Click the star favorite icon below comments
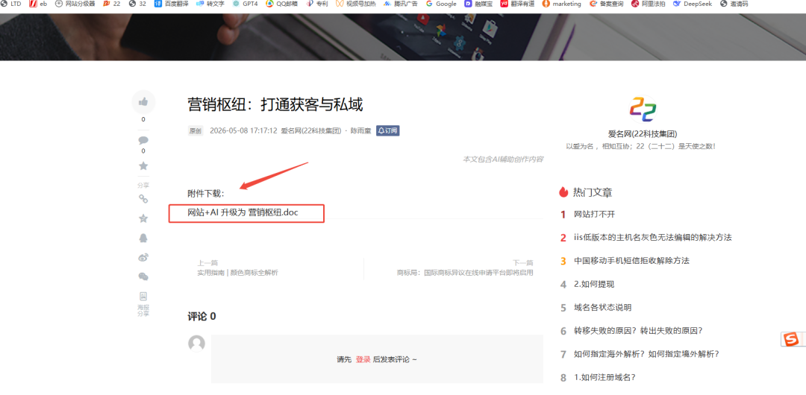 pyautogui.click(x=143, y=166)
